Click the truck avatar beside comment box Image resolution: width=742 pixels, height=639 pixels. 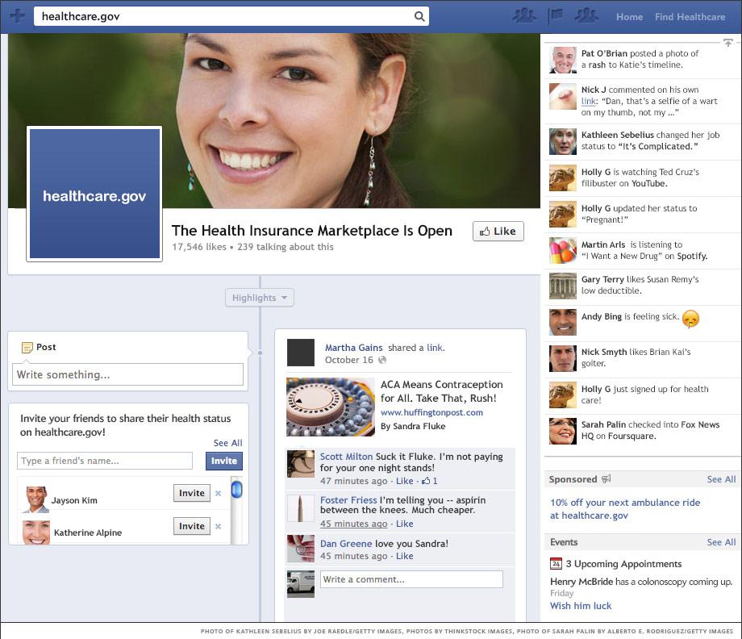coord(301,584)
